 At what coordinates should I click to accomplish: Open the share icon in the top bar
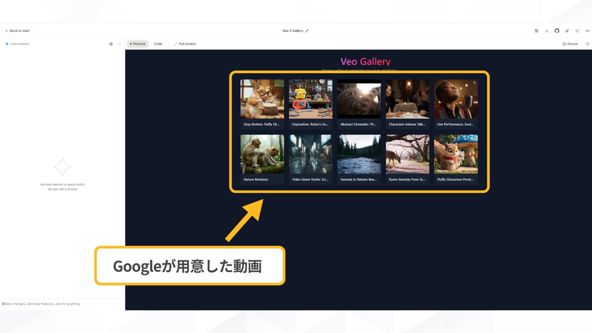tap(577, 31)
